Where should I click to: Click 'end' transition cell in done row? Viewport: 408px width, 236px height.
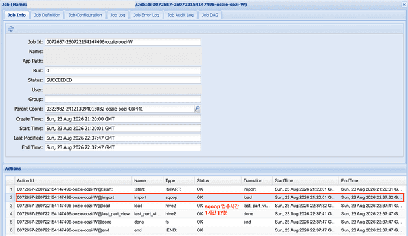pos(247,222)
